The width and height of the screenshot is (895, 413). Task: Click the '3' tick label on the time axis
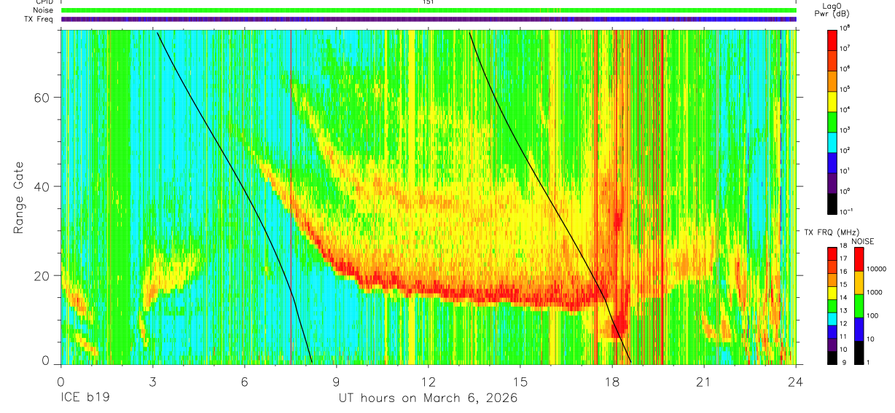pyautogui.click(x=153, y=382)
